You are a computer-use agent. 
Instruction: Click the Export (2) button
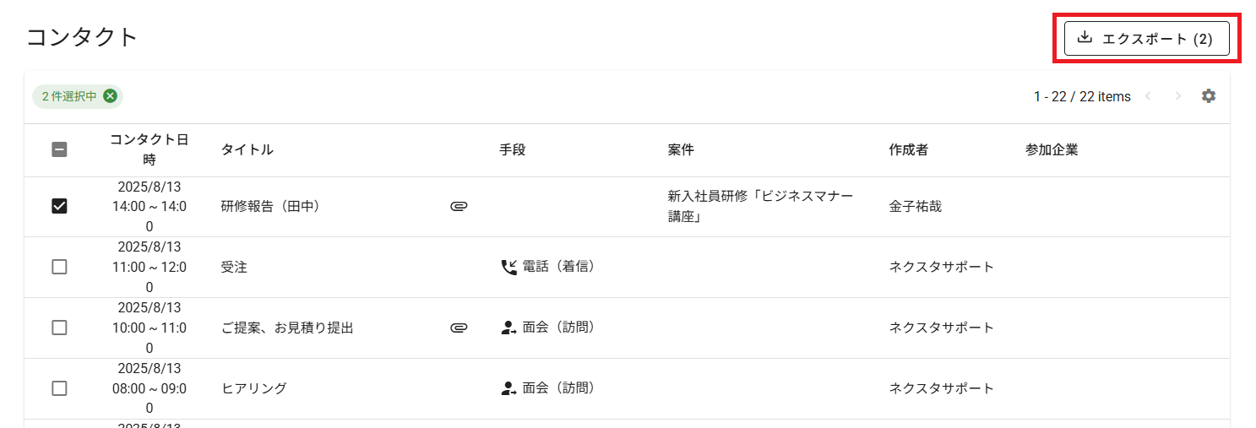pos(1146,39)
